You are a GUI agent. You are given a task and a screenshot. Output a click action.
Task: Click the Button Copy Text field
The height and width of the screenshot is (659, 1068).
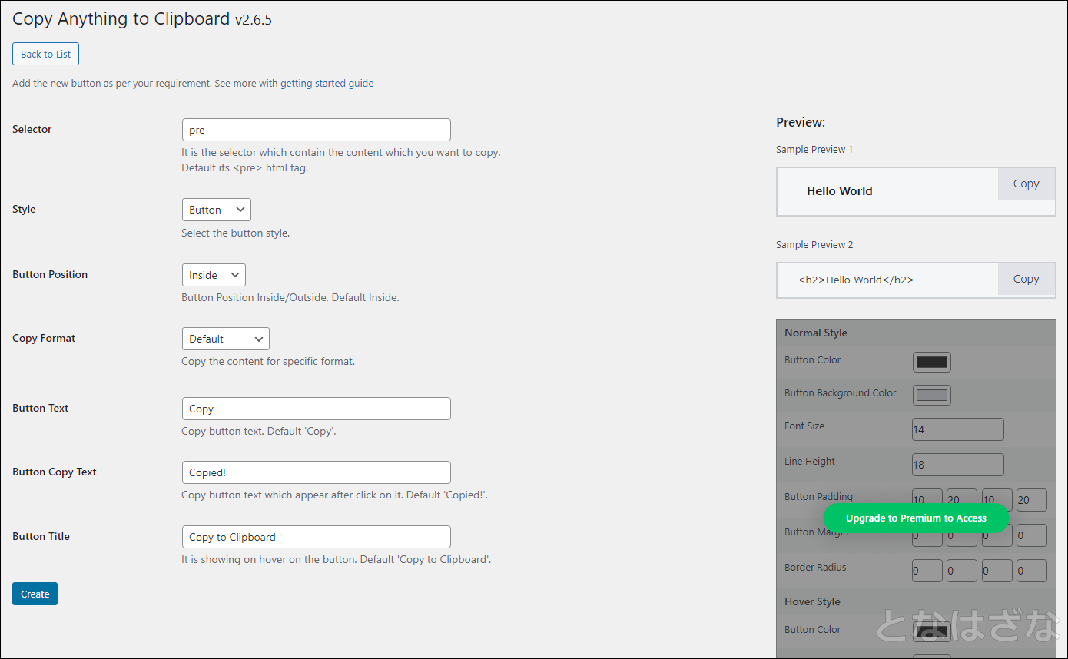(316, 472)
